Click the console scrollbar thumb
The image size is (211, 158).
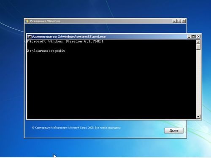tap(198, 47)
